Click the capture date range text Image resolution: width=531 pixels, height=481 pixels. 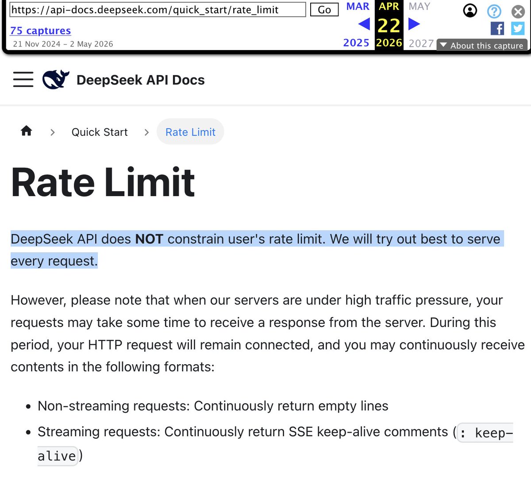[63, 44]
